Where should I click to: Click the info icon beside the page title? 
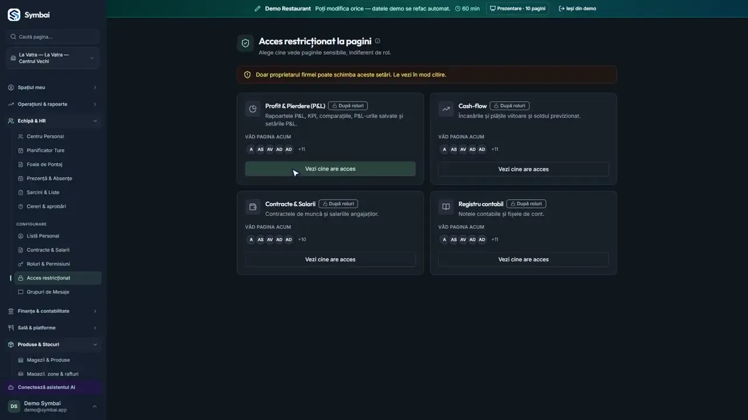coord(378,41)
